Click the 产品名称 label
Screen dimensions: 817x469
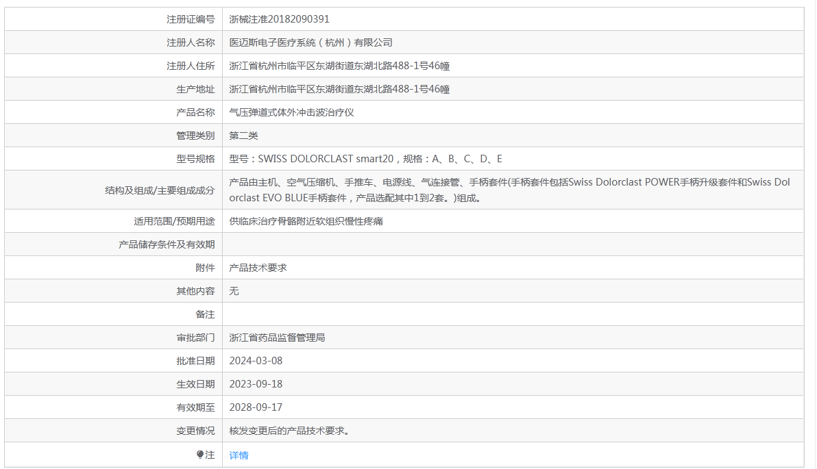tap(195, 112)
